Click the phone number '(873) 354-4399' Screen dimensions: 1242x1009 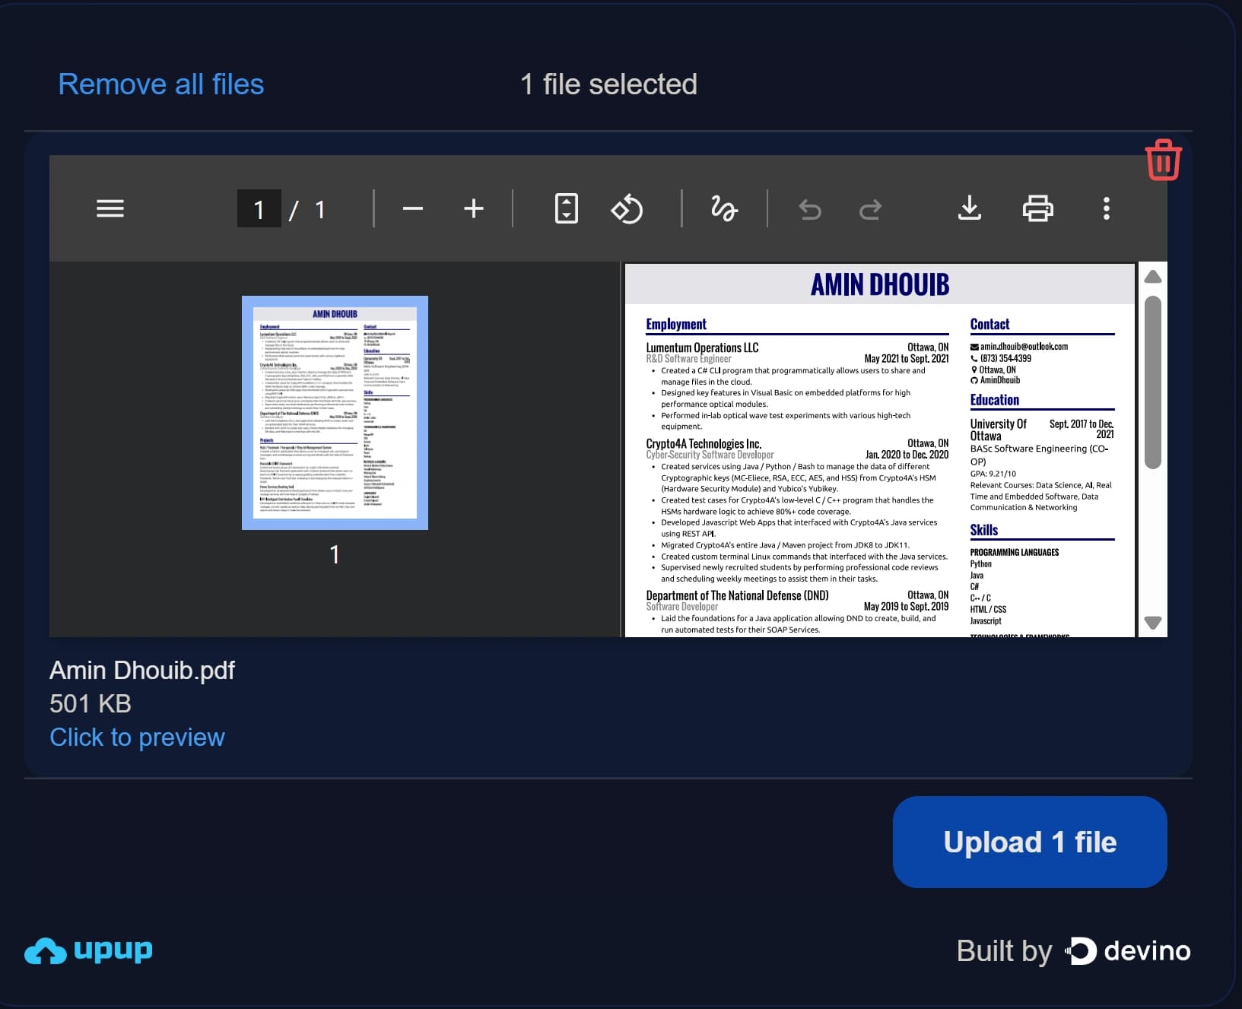1005,358
